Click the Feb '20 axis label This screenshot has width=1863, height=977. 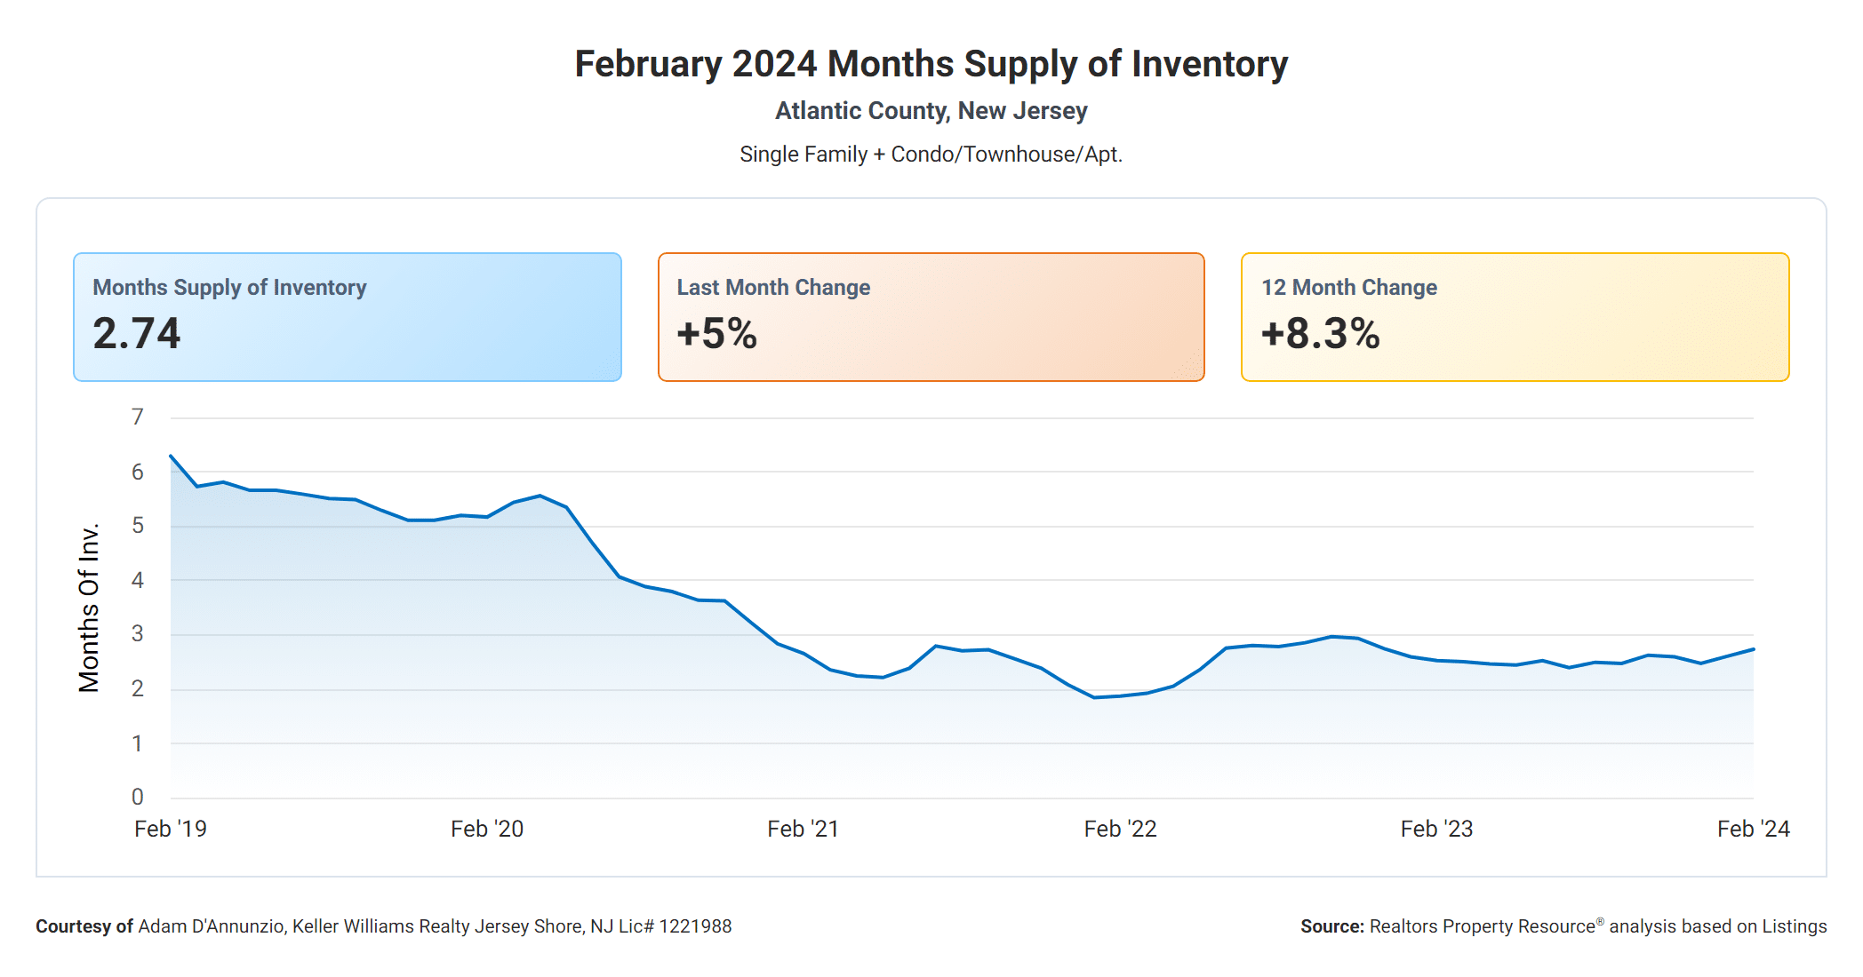point(486,829)
